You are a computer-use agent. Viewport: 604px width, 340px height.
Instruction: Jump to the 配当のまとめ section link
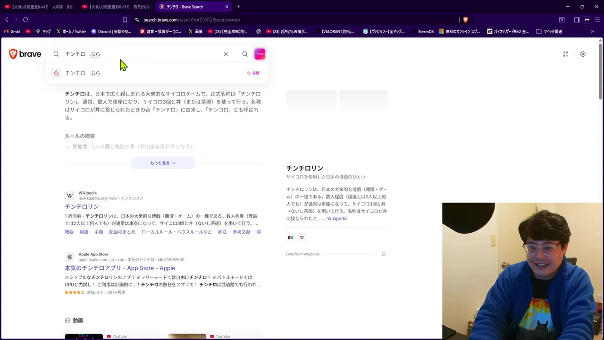(x=122, y=232)
